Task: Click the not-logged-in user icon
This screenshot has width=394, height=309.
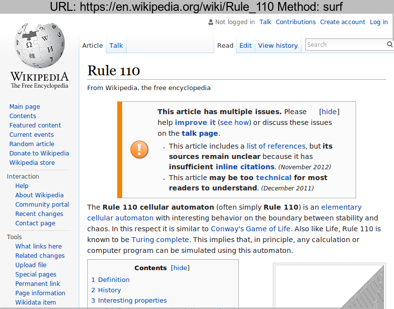Action: click(211, 22)
